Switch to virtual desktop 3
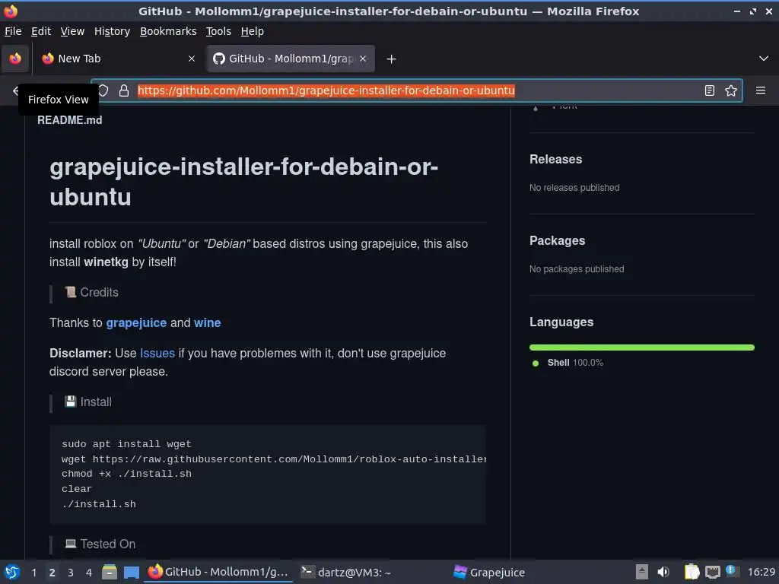Viewport: 779px width, 584px height. pyautogui.click(x=71, y=573)
